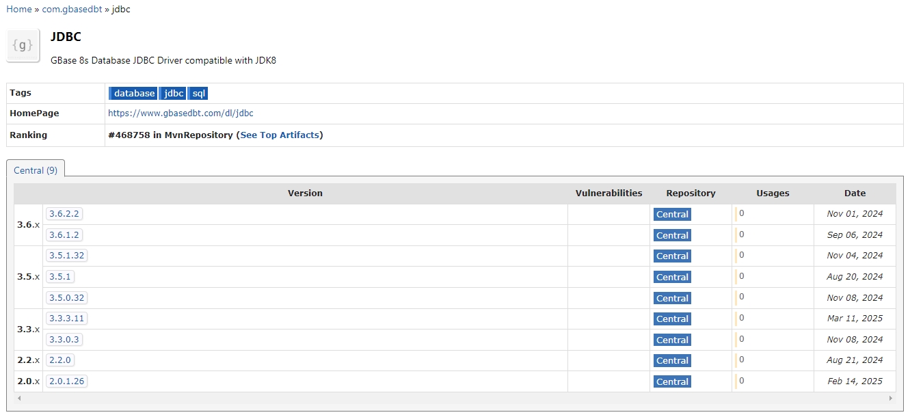The width and height of the screenshot is (910, 417).
Task: Click the date Nov 01, 2024
Action: pos(855,214)
